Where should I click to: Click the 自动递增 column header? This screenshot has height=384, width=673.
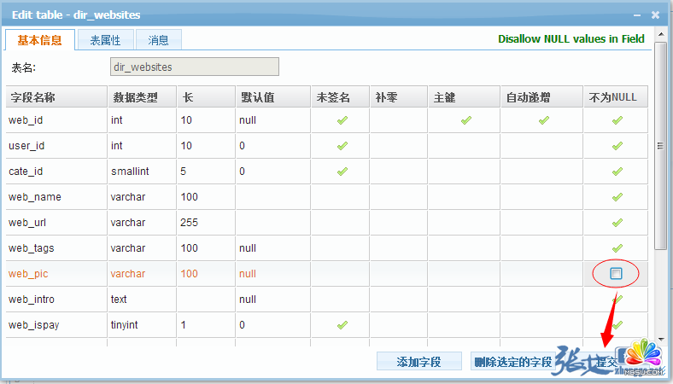coord(541,97)
